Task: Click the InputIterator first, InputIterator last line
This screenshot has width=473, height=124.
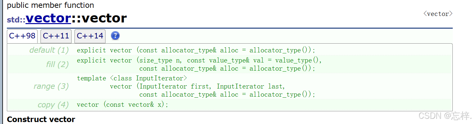Action: [x=198, y=87]
